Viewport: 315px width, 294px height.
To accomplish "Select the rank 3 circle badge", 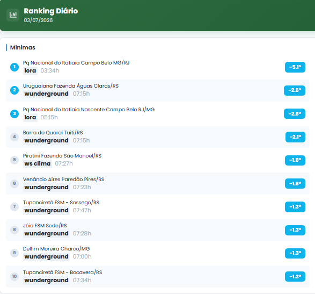I will [14, 114].
